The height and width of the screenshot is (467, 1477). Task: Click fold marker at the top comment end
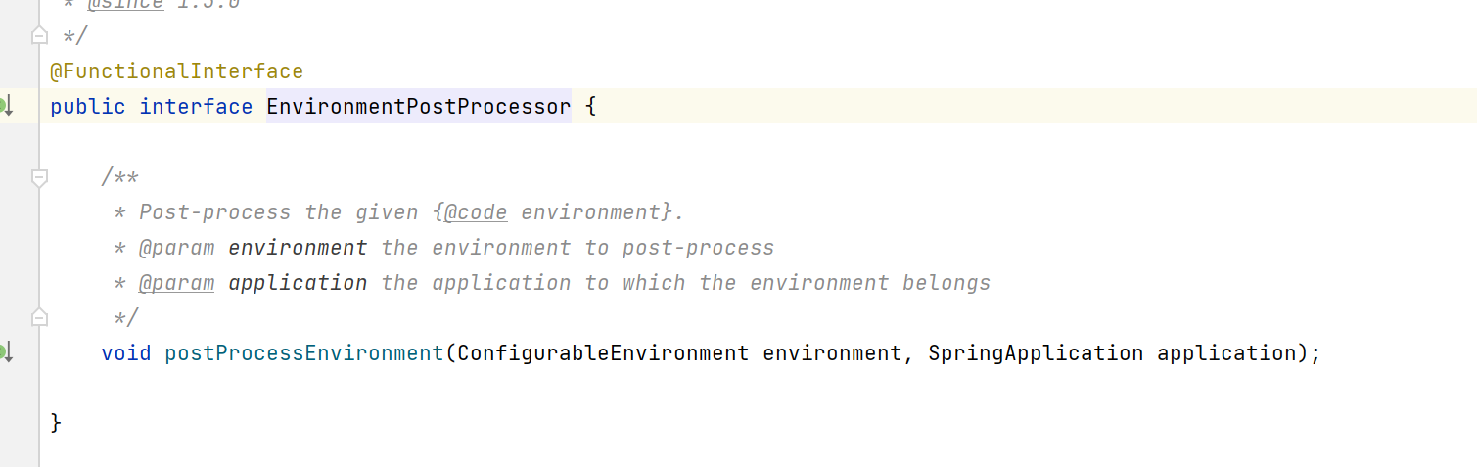(x=39, y=36)
